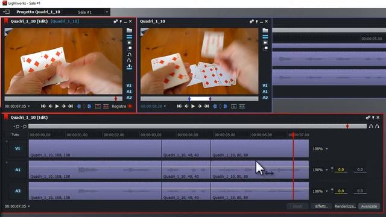This screenshot has height=217, width=386.
Task: Open settings cog of the source viewer
Action: [x=252, y=22]
